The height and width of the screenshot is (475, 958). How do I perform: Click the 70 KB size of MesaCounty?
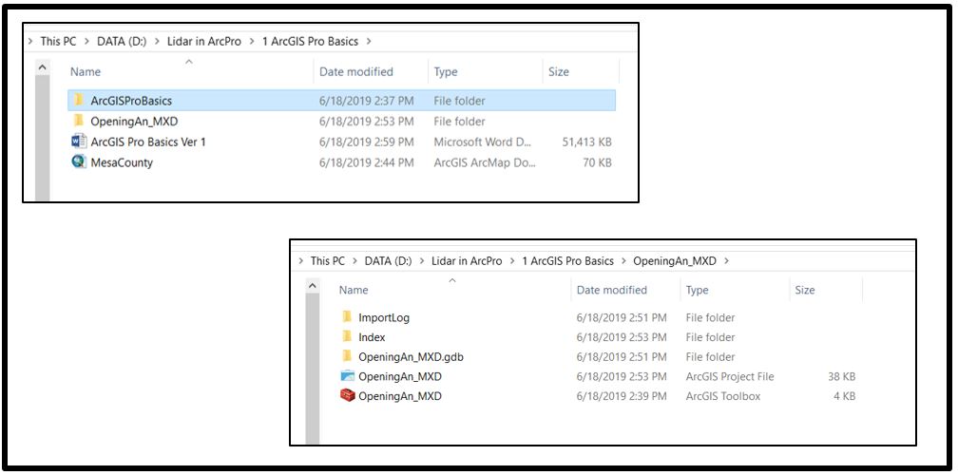pos(597,163)
